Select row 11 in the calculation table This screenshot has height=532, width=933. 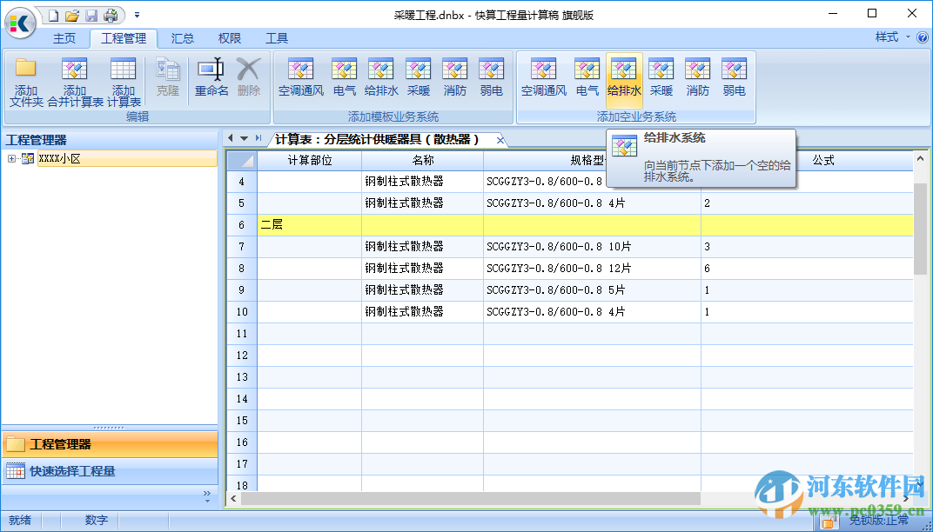coord(241,333)
